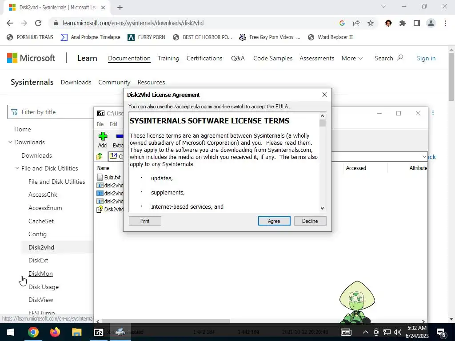Open the Sysinternals Downloads tab
The width and height of the screenshot is (455, 341).
tap(76, 82)
